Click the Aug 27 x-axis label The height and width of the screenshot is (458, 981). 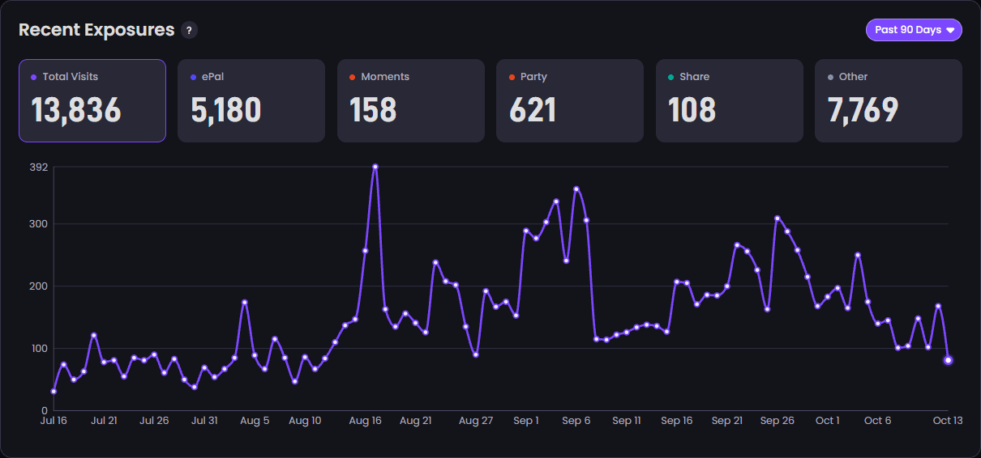(476, 421)
